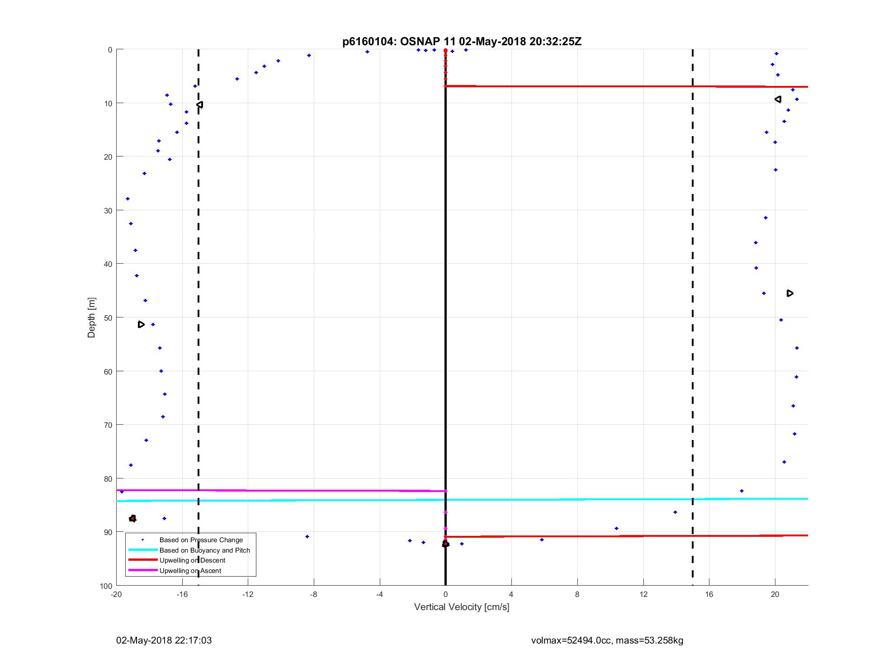The width and height of the screenshot is (893, 658).
Task: Click the red line swatch in the legend
Action: [x=143, y=560]
